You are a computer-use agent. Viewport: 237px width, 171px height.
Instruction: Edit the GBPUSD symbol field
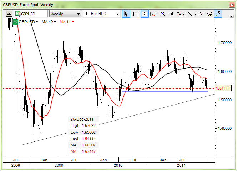(x=31, y=14)
